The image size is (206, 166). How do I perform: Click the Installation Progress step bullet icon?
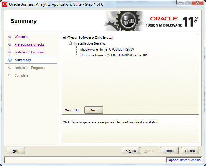pyautogui.click(x=10, y=67)
